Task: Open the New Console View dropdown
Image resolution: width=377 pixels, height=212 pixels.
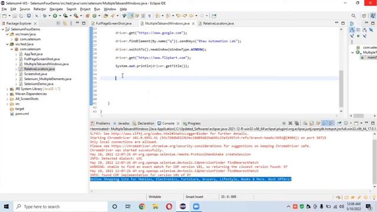Action: 361,123
